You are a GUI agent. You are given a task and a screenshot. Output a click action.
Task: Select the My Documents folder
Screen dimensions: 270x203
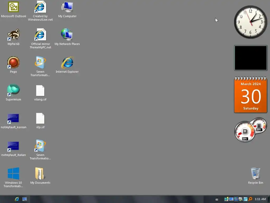click(x=40, y=176)
